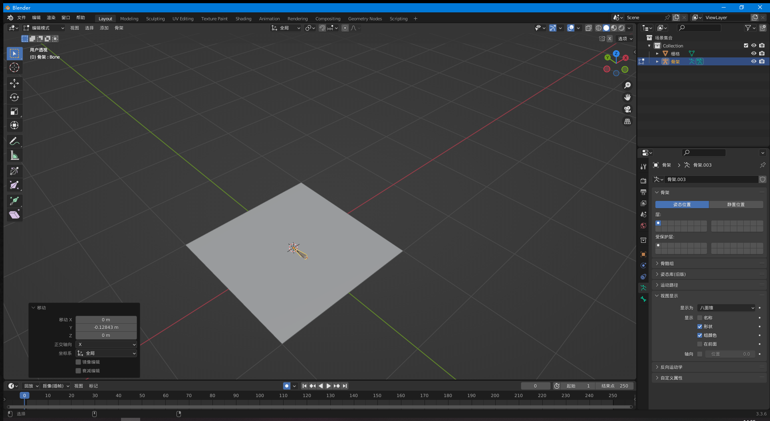Choose the Rotate tool
This screenshot has width=770, height=421.
[14, 97]
